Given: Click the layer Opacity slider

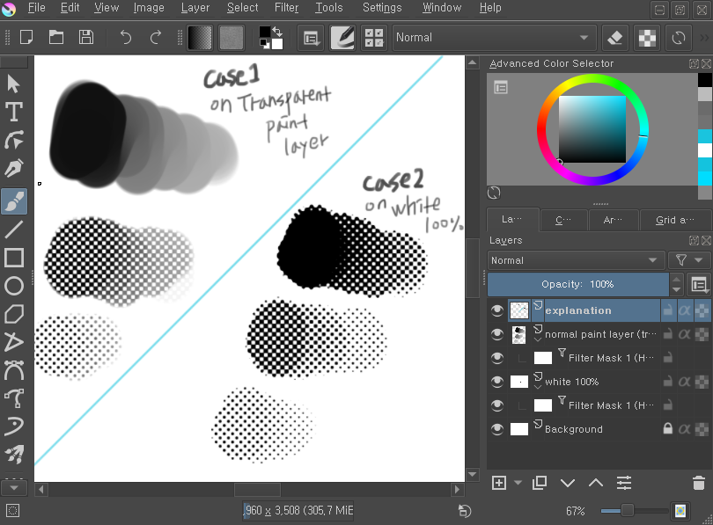Looking at the screenshot, I should 577,284.
